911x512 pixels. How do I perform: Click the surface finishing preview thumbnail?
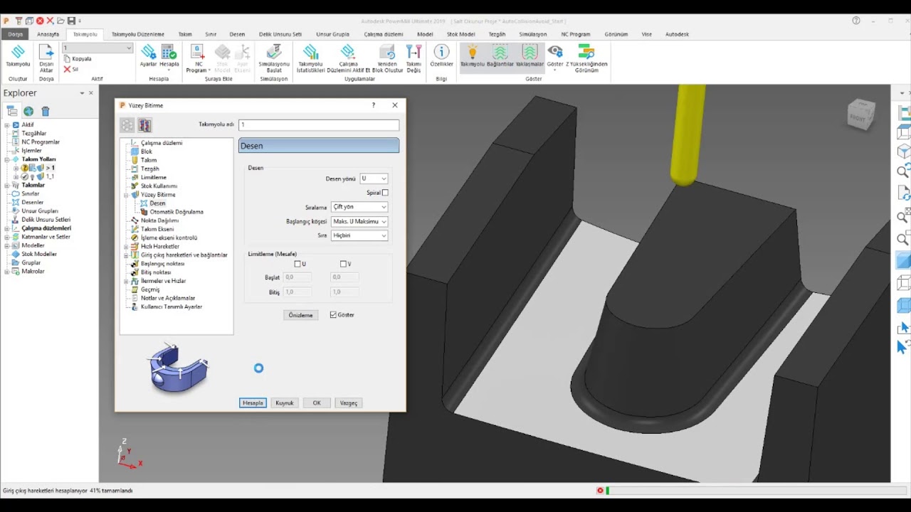178,368
